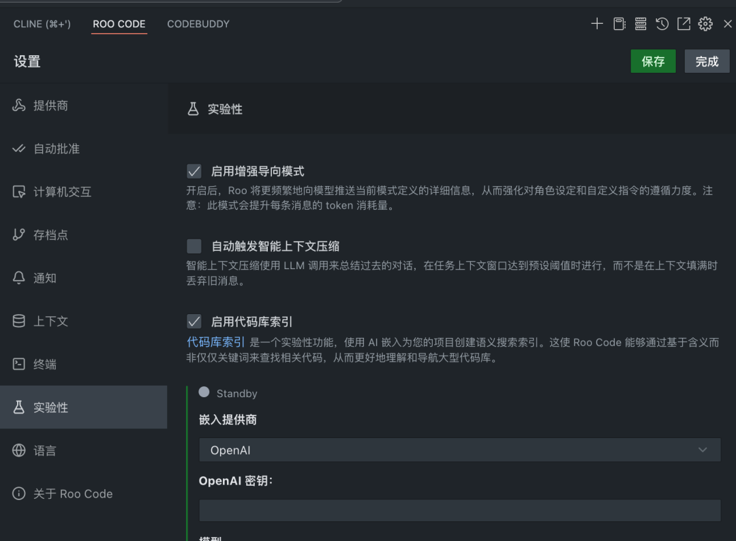This screenshot has width=736, height=541.
Task: Disable 启用增强导向模式
Action: pos(194,171)
